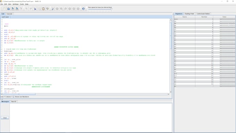Select the pc register row at table bottom
The height and width of the screenshot is (133, 236).
[x=205, y=86]
